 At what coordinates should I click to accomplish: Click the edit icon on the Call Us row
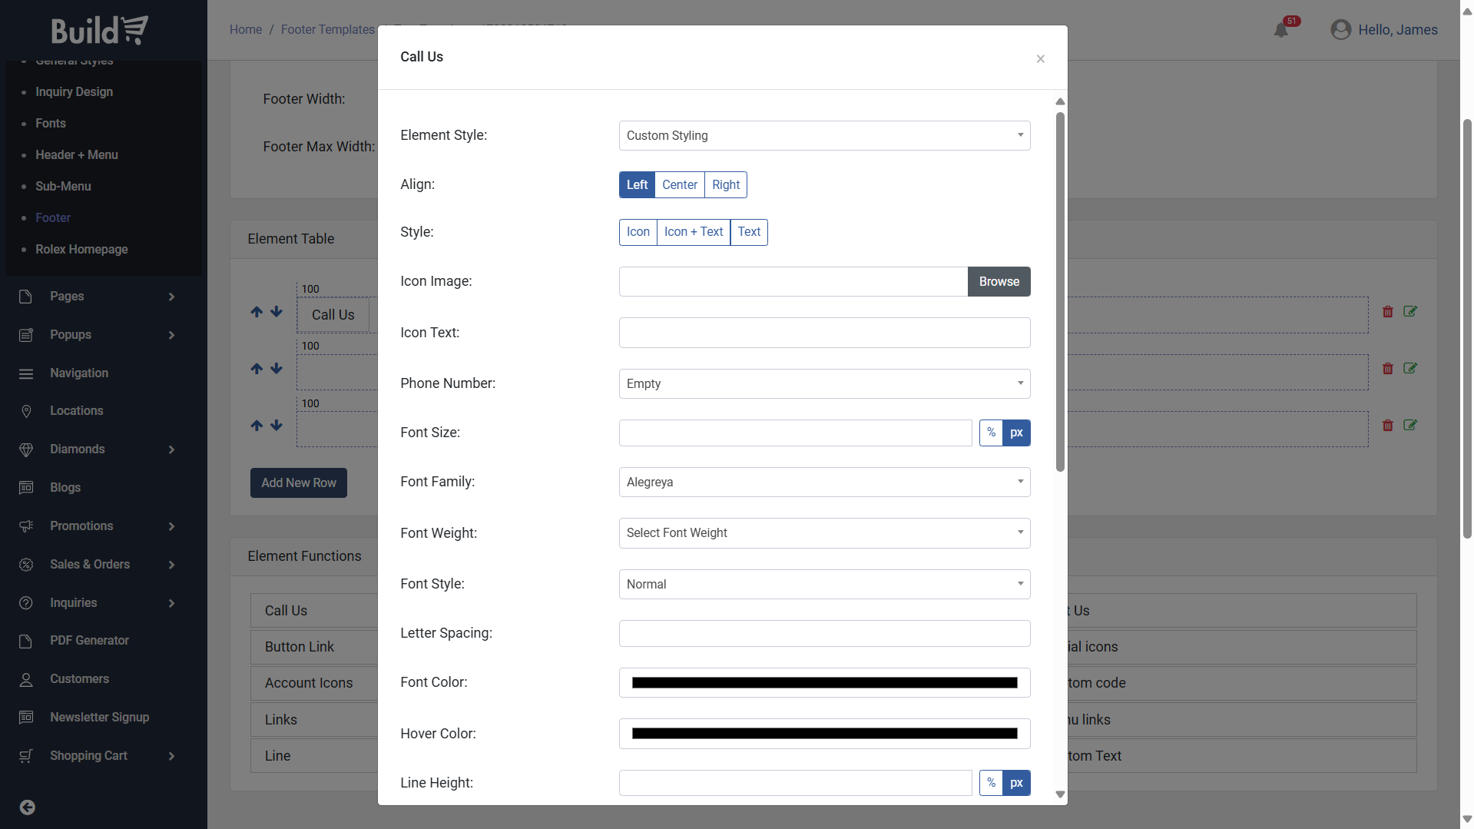pyautogui.click(x=1410, y=312)
